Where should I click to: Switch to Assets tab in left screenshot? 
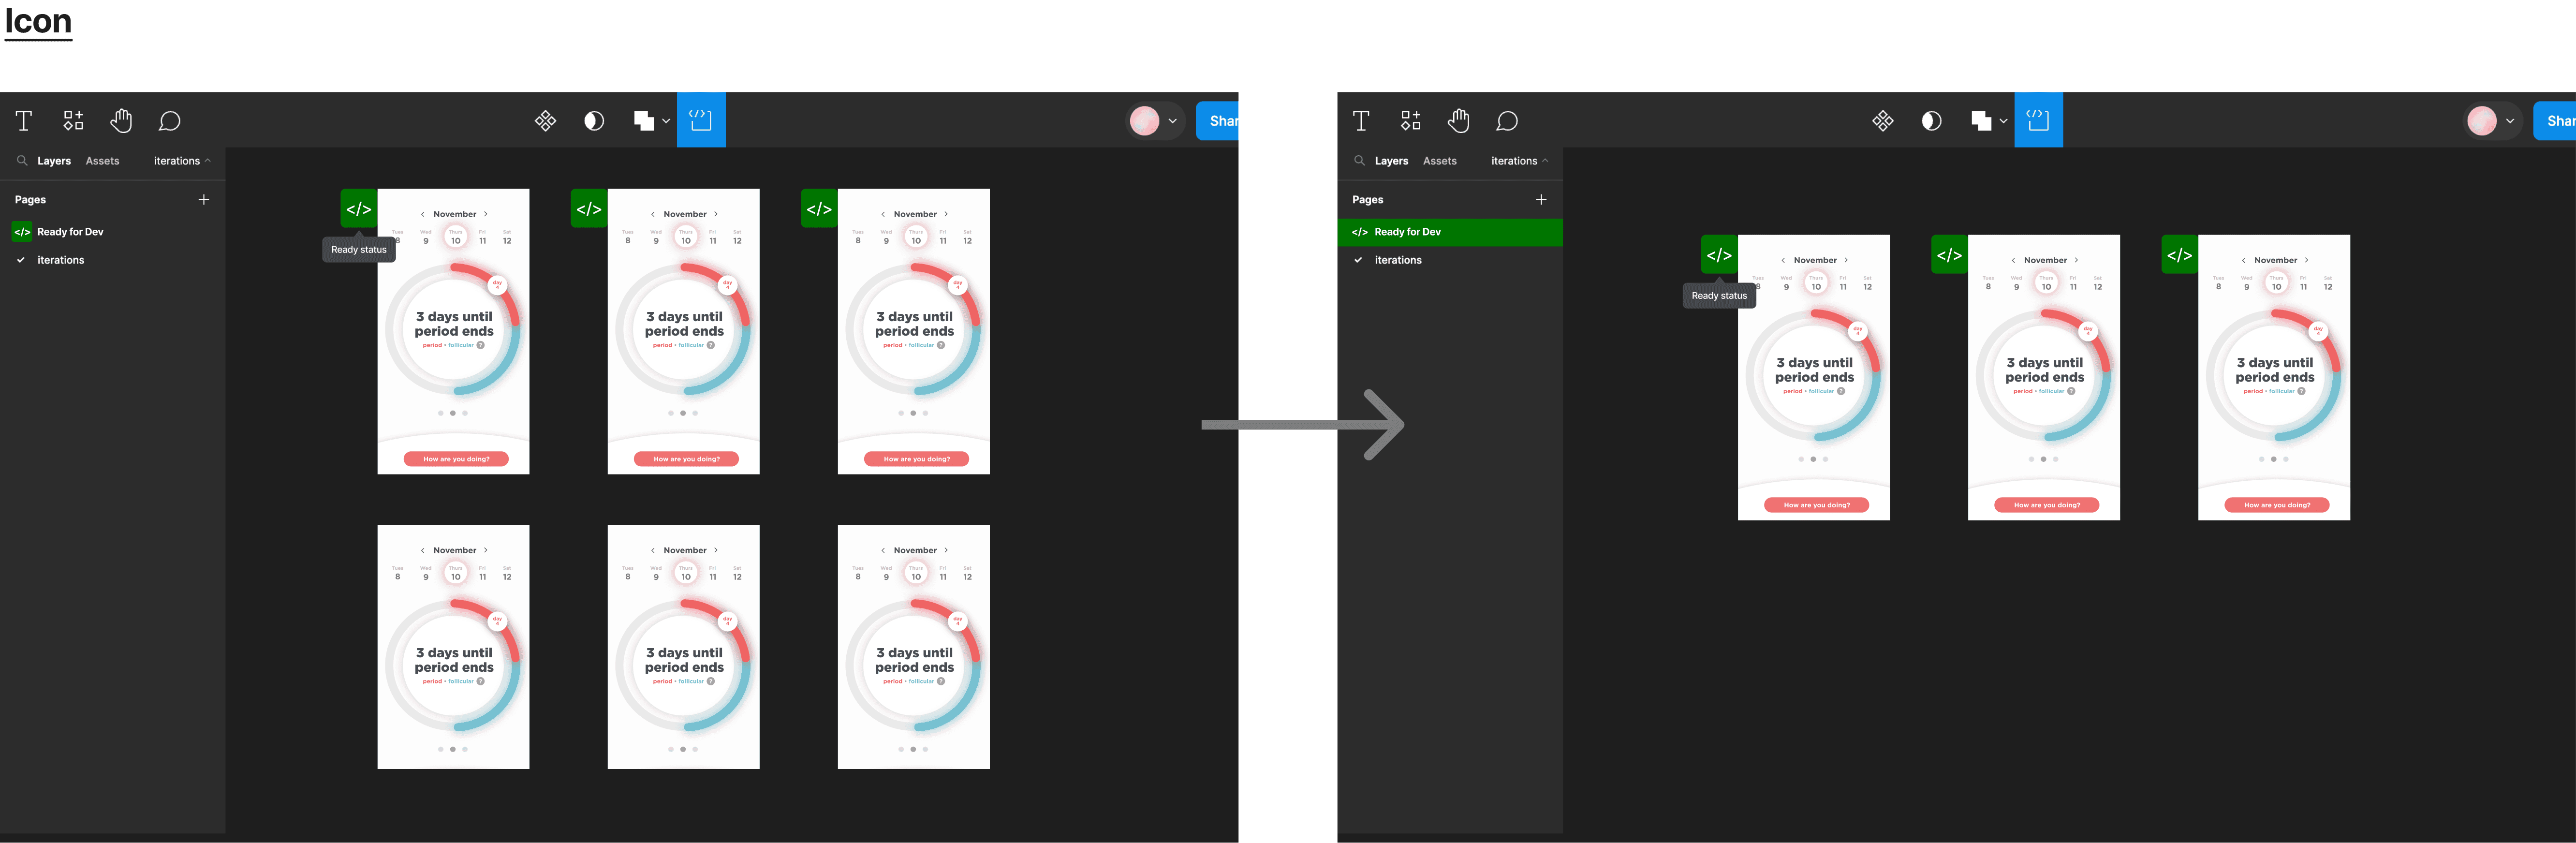click(x=102, y=161)
